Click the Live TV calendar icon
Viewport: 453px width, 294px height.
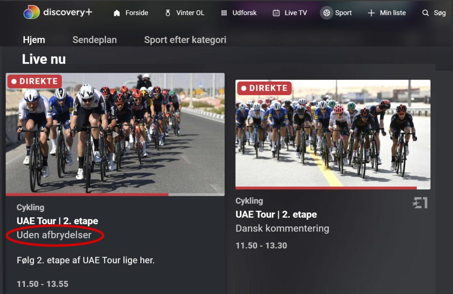(x=276, y=13)
